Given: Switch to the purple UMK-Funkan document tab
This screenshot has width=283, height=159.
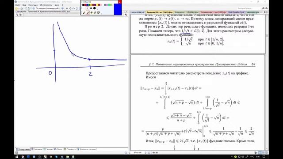Looking at the screenshot, I should pos(236,12).
